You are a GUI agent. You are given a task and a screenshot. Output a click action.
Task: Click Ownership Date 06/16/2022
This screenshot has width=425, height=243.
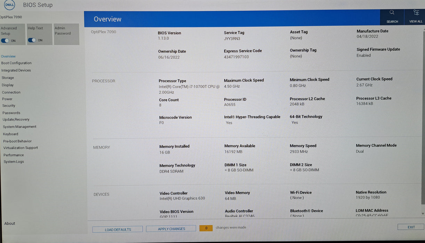tap(169, 57)
